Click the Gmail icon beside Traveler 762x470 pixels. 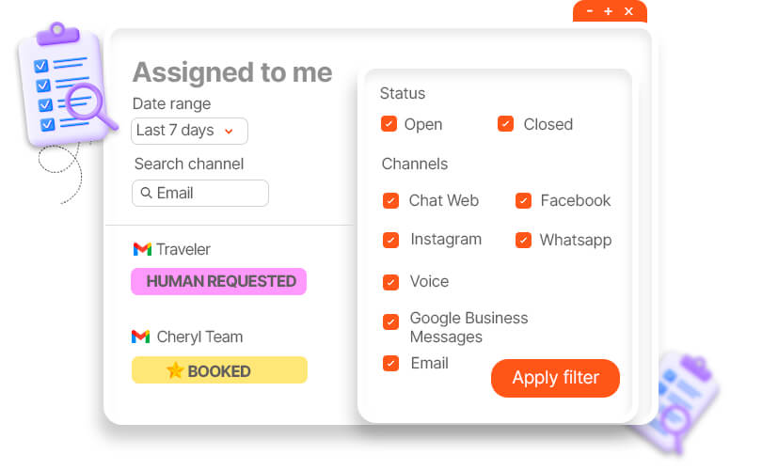(x=142, y=249)
